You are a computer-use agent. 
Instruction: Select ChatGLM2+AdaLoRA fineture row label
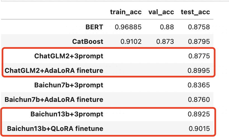54,71
